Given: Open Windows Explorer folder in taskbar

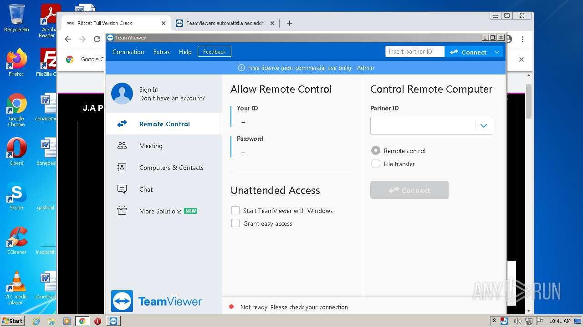Looking at the screenshot, I should (51, 321).
